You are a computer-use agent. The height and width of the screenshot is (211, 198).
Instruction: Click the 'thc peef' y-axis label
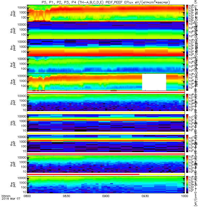point(13,48)
